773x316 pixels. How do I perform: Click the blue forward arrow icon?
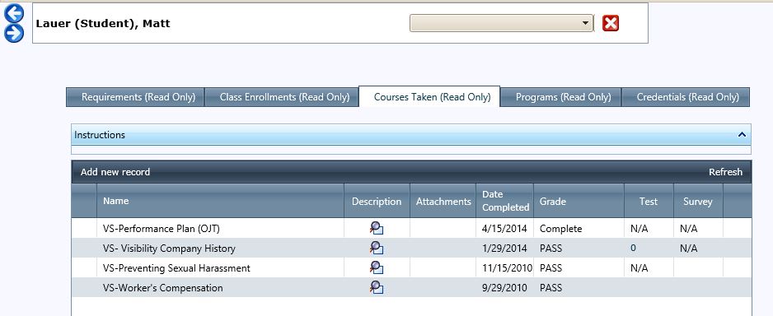coord(14,33)
